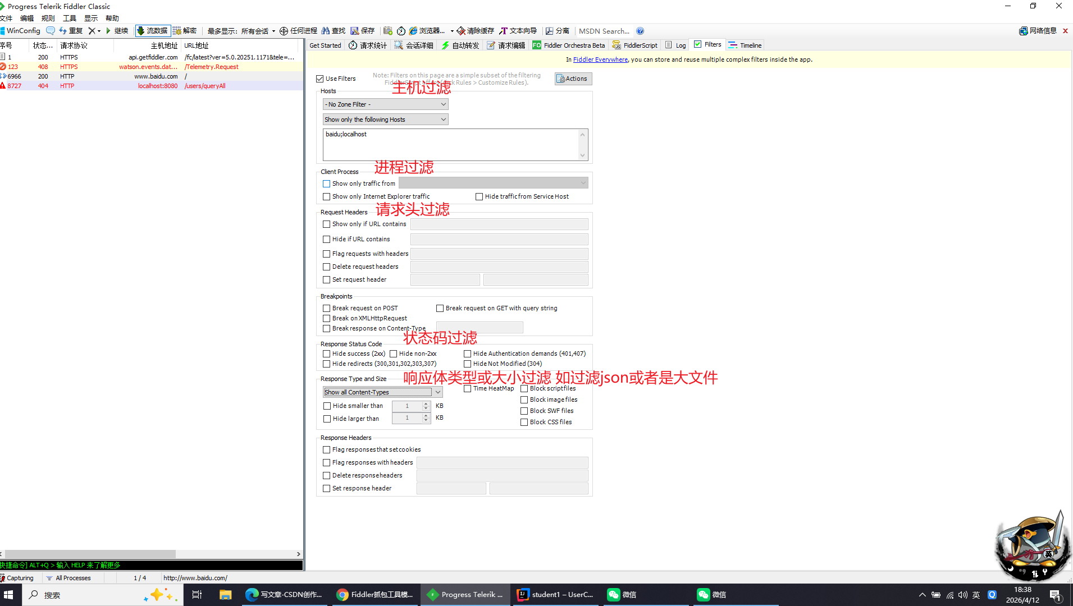Click the 保存 save button
Screen dimensions: 1073x606
tap(363, 31)
